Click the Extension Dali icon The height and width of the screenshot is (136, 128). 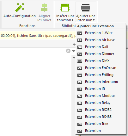[x=80, y=47]
